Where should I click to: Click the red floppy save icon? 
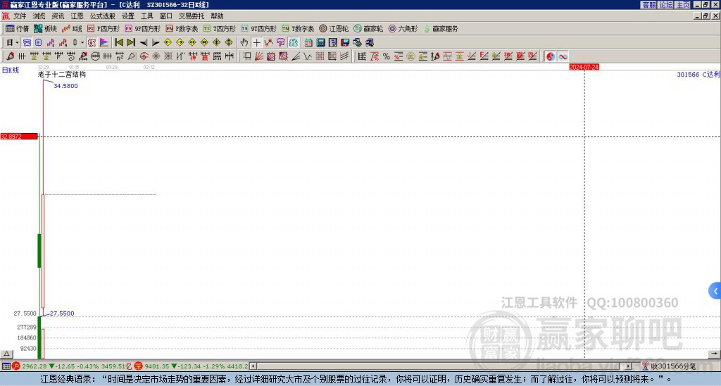(345, 42)
